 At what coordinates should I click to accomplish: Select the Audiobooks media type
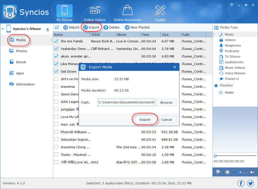click(231, 62)
